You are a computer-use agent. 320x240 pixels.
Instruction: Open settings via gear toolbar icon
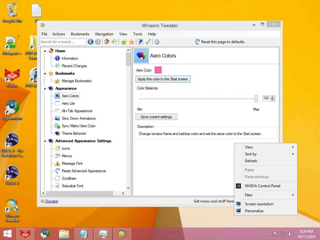157,42
